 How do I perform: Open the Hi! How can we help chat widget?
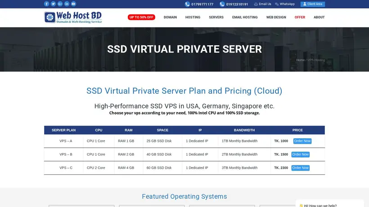pos(330,204)
